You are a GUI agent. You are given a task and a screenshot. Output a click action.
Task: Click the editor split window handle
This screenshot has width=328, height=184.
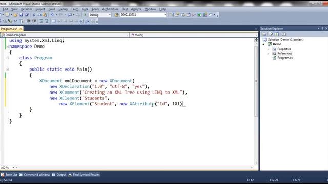click(256, 40)
